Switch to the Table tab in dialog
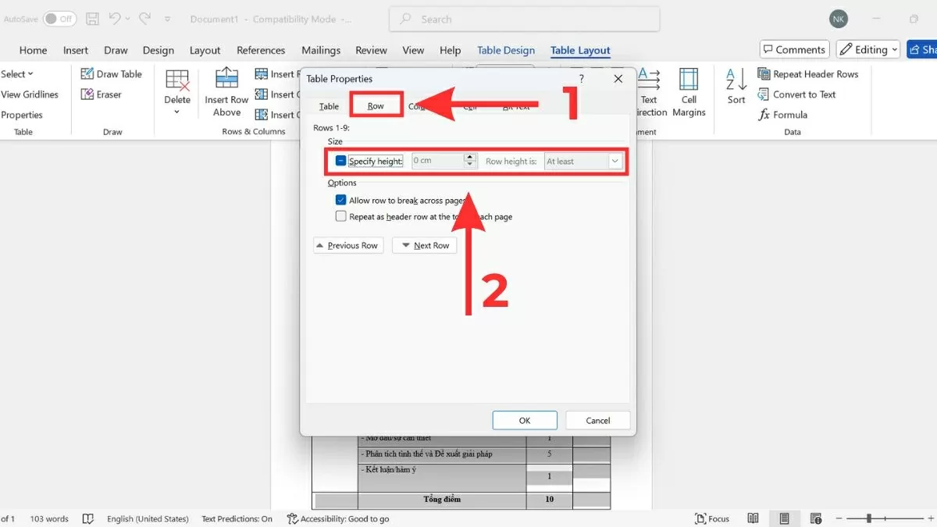This screenshot has width=937, height=527. tap(329, 106)
